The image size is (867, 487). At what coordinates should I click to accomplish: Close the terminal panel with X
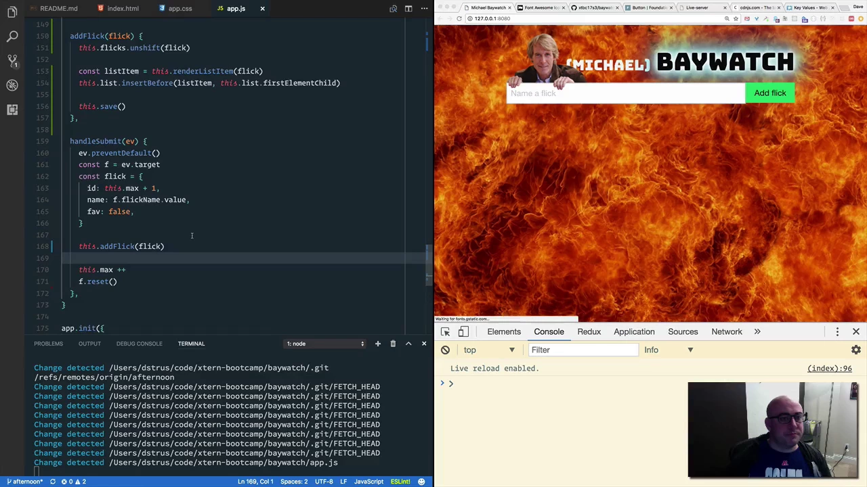pos(424,344)
